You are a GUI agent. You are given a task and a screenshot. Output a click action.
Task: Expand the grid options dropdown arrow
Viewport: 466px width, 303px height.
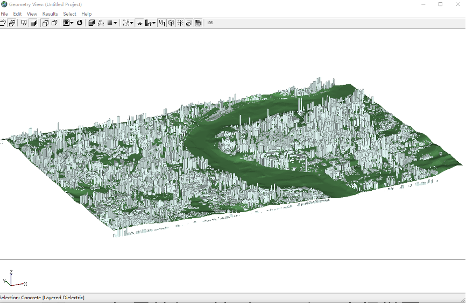[x=116, y=23]
